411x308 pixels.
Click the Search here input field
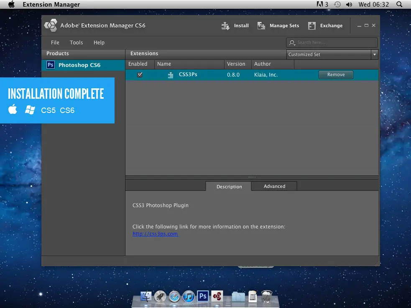[x=332, y=43]
